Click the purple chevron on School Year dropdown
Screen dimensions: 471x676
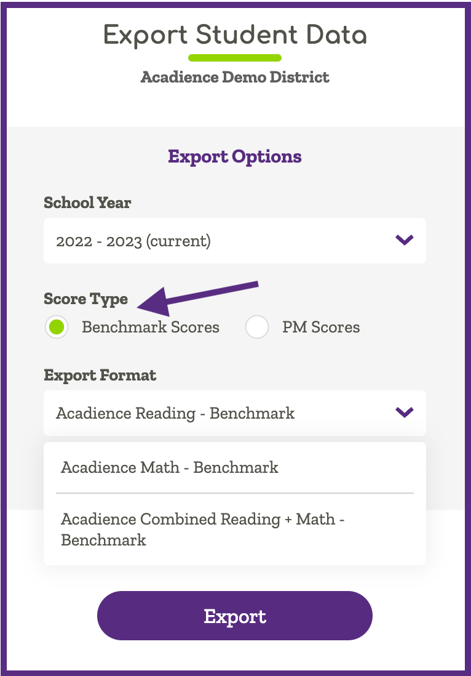point(404,241)
